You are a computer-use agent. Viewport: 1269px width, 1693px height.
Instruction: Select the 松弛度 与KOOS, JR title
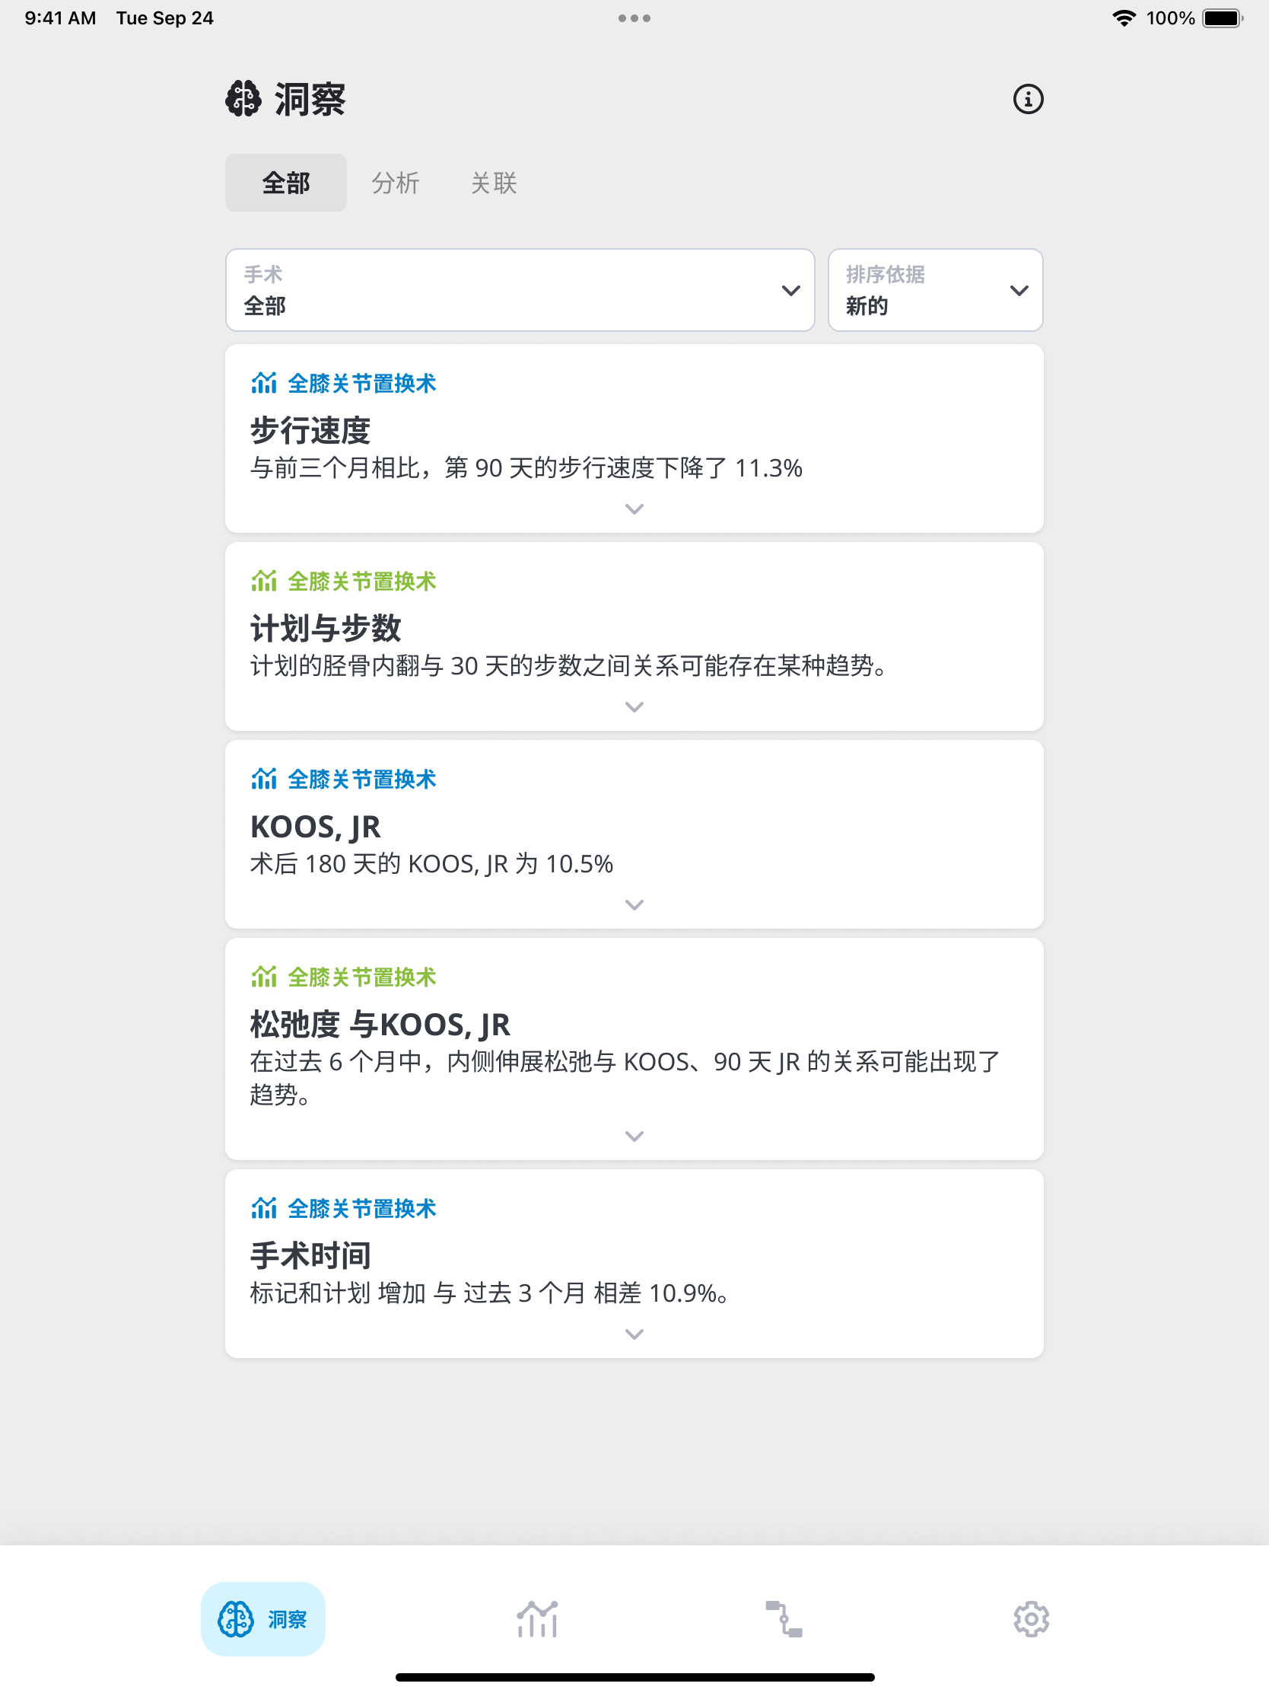[x=380, y=1025]
